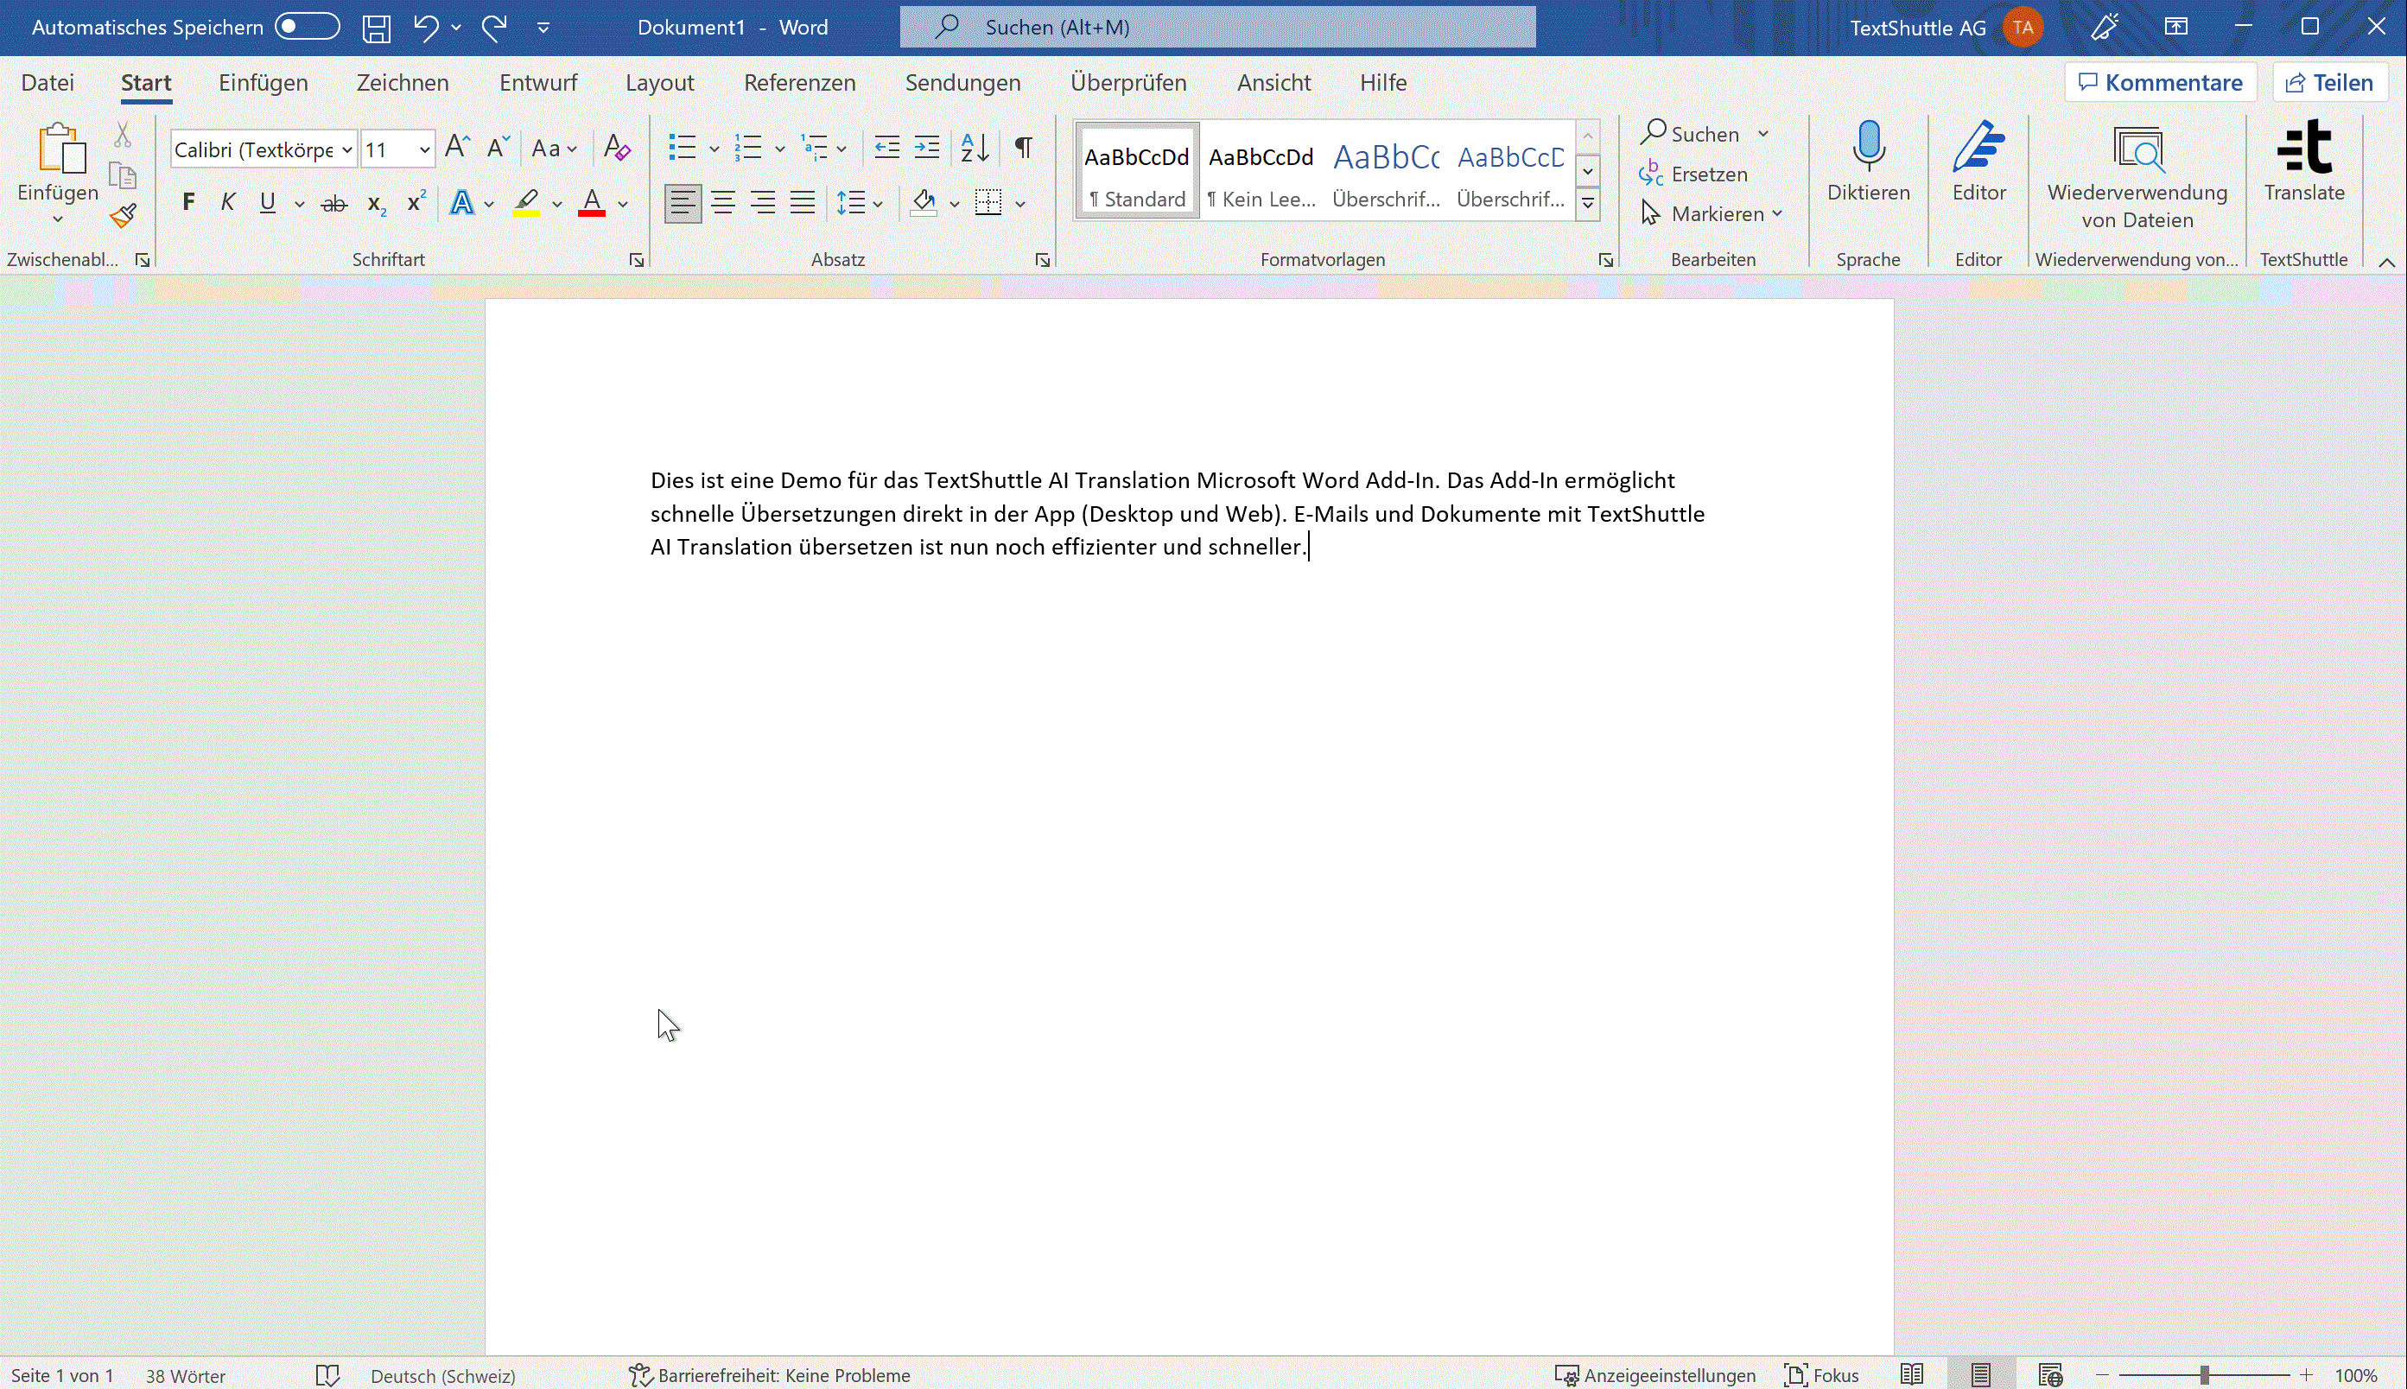
Task: Click the Teilen share button
Action: [x=2330, y=83]
